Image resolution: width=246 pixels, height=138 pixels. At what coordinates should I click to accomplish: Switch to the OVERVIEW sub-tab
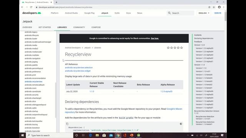(x=27, y=27)
